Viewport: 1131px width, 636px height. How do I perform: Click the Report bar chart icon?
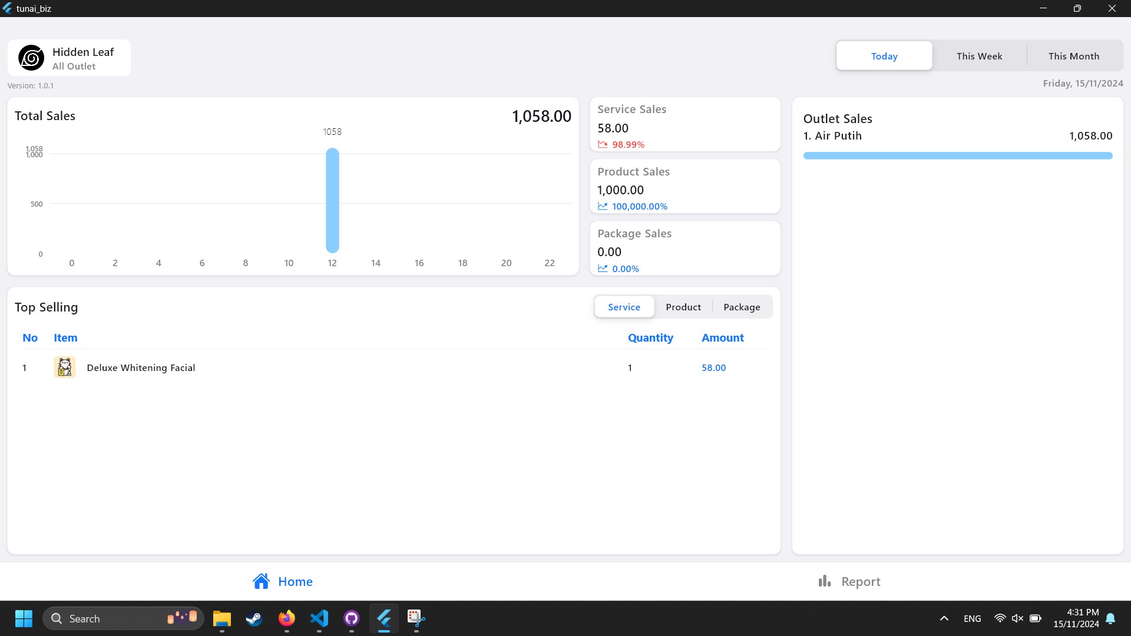point(824,581)
